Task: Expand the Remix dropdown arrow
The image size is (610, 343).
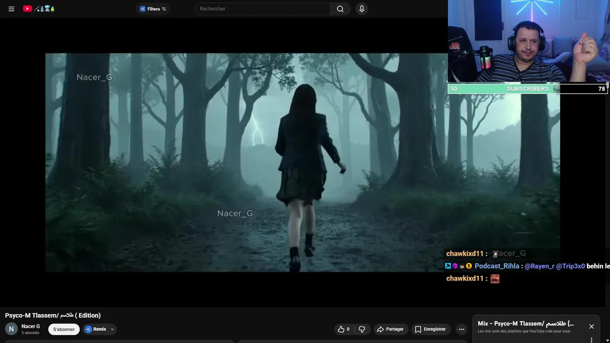Action: click(x=112, y=329)
